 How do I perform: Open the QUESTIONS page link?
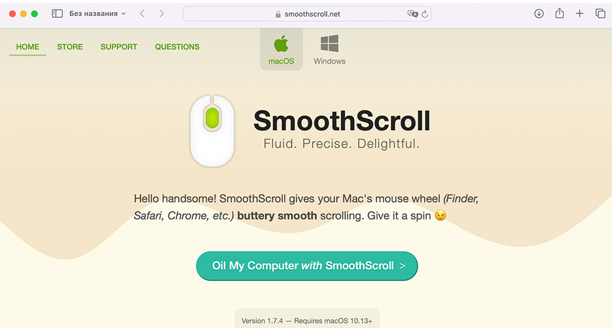[177, 47]
